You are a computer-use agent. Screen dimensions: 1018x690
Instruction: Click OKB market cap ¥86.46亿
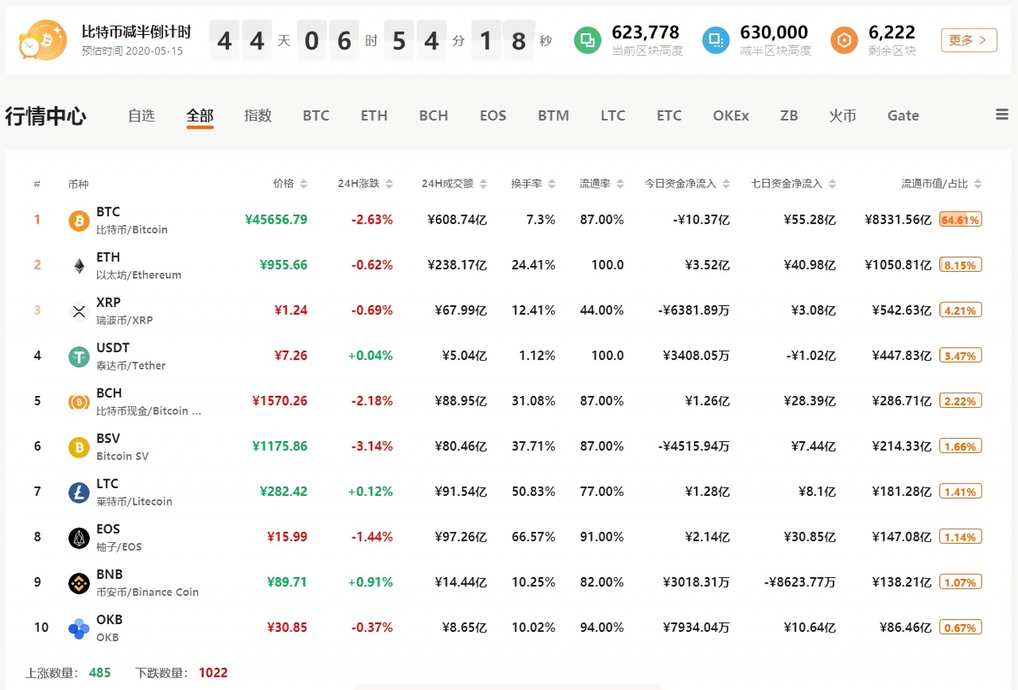tap(905, 627)
